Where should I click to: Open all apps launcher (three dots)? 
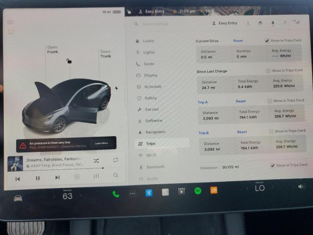point(132,193)
